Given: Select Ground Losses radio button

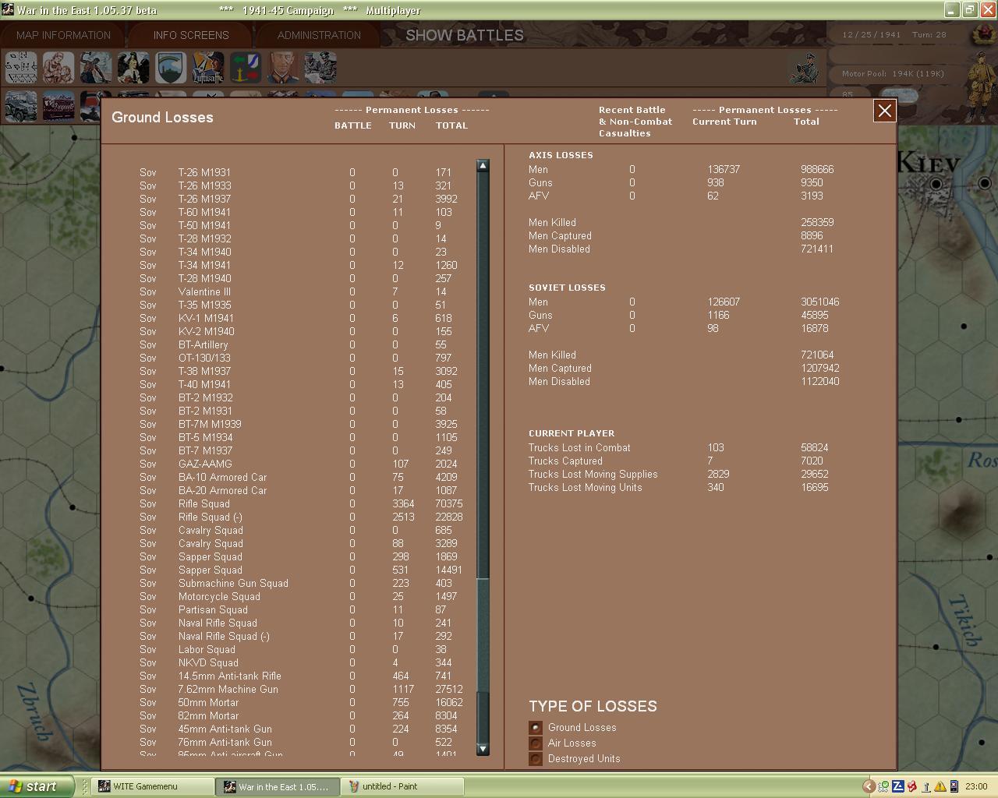Looking at the screenshot, I should point(536,728).
